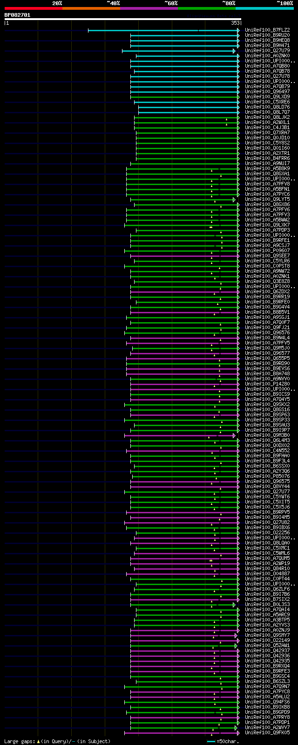298x745 pixels.
Task: Select hit label UniRef100_Q9SMY7
Action: tap(267, 635)
